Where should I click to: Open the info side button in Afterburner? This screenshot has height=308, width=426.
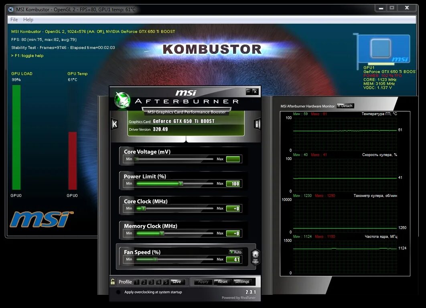coord(257,124)
